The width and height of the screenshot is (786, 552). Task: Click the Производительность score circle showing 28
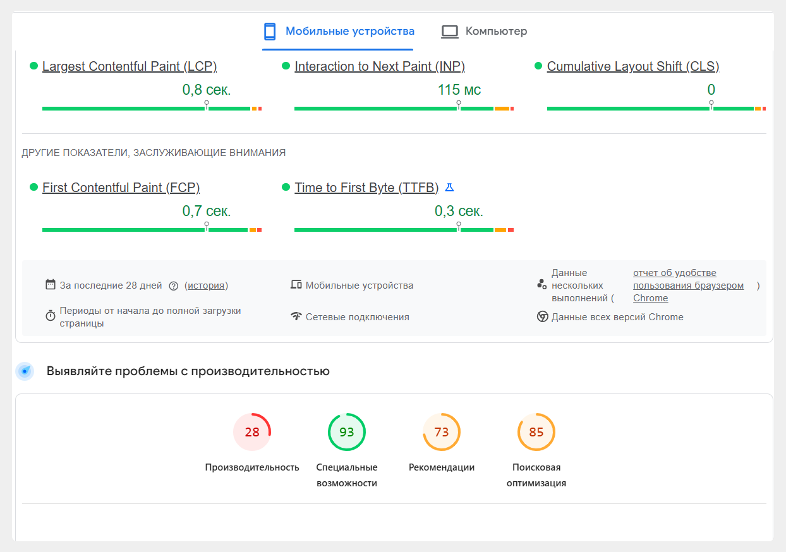252,432
